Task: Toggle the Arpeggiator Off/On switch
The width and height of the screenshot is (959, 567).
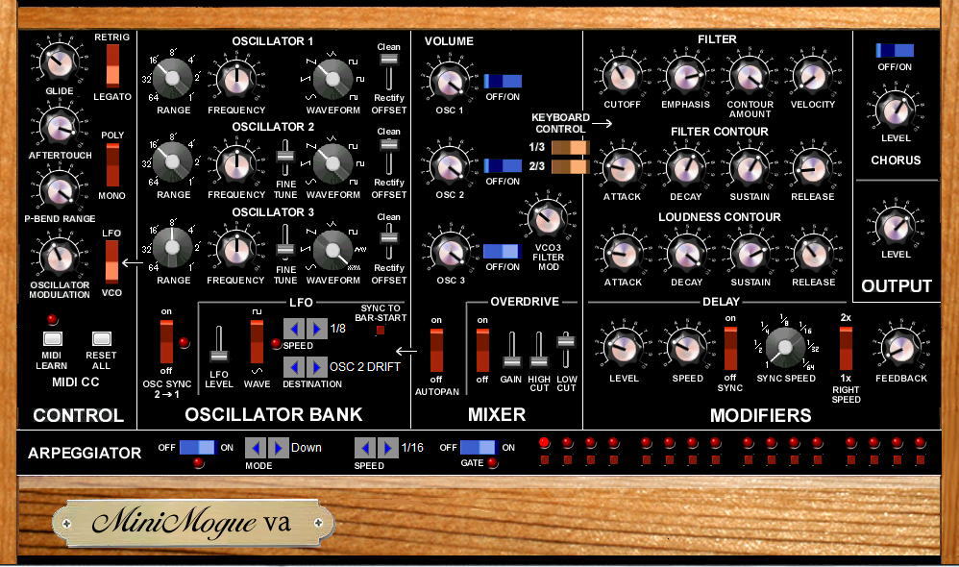Action: point(197,447)
